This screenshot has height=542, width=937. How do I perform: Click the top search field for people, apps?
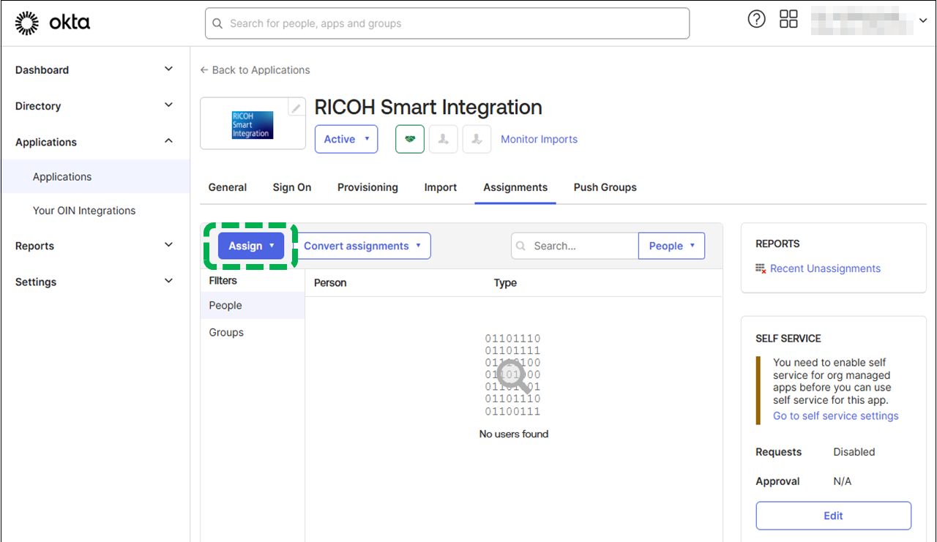click(x=447, y=23)
